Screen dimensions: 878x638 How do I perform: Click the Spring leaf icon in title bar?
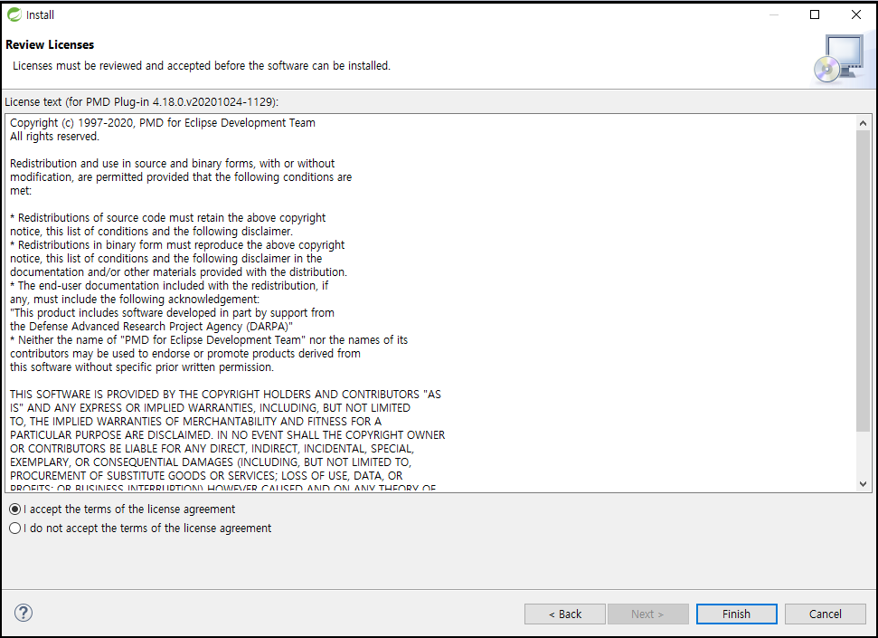(14, 14)
